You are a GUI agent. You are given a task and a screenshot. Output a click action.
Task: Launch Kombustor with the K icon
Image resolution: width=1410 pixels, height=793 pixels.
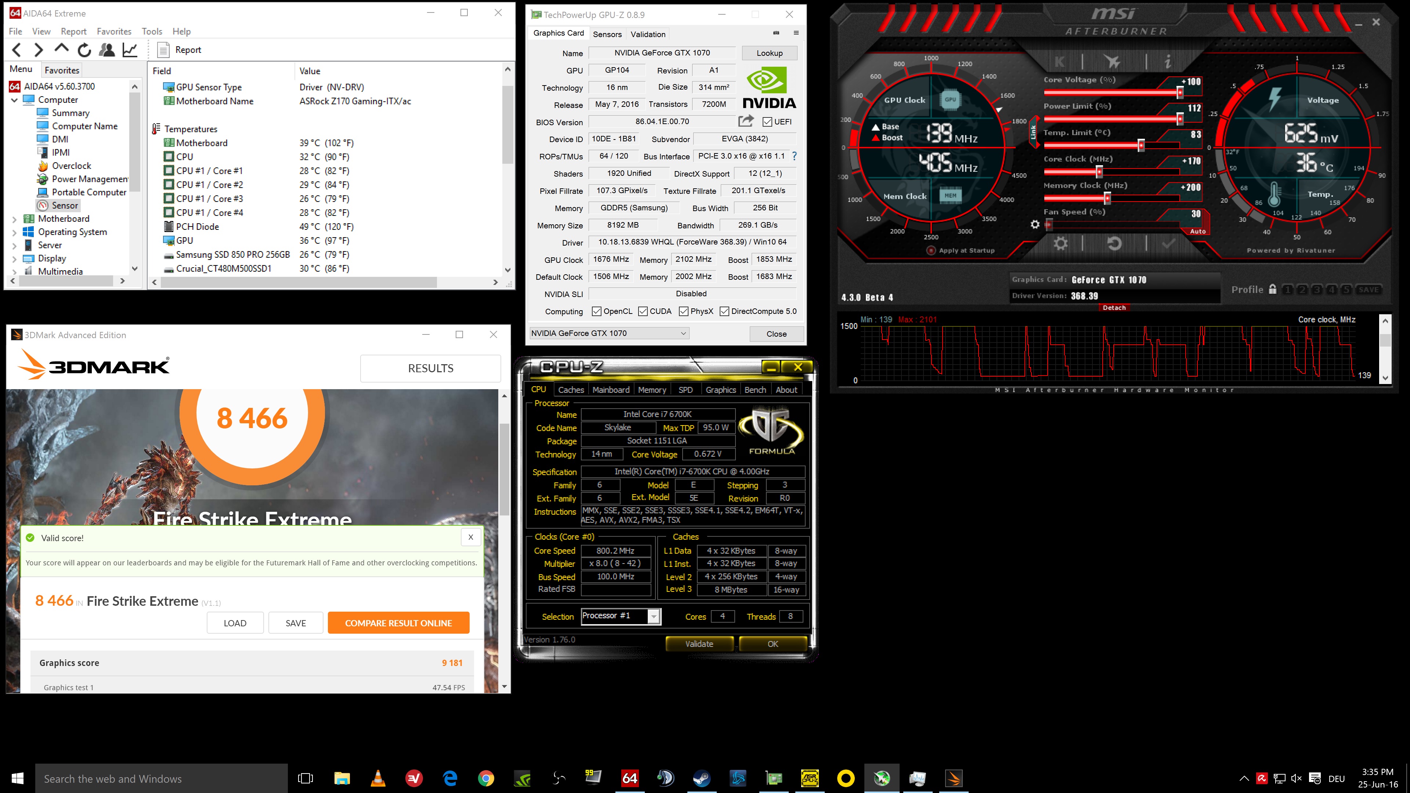pos(1060,62)
